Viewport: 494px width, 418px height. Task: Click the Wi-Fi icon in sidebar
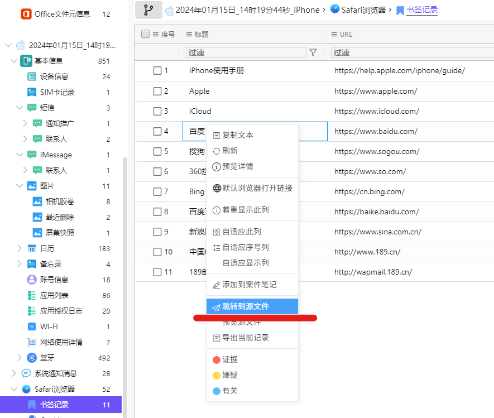[31, 326]
